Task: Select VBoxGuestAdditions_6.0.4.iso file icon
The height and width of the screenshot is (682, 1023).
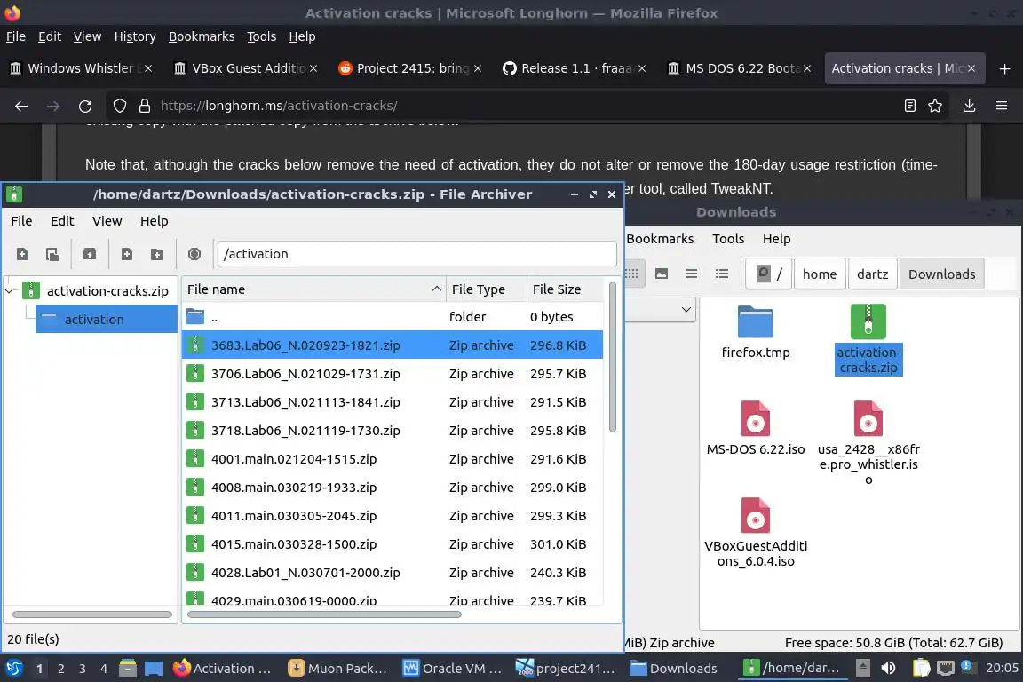Action: coord(756,516)
